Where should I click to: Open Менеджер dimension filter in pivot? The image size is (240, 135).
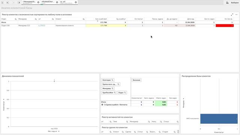coord(108,88)
